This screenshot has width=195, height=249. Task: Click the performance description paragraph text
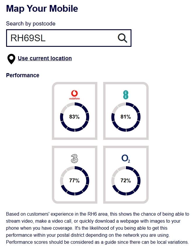click(98, 228)
